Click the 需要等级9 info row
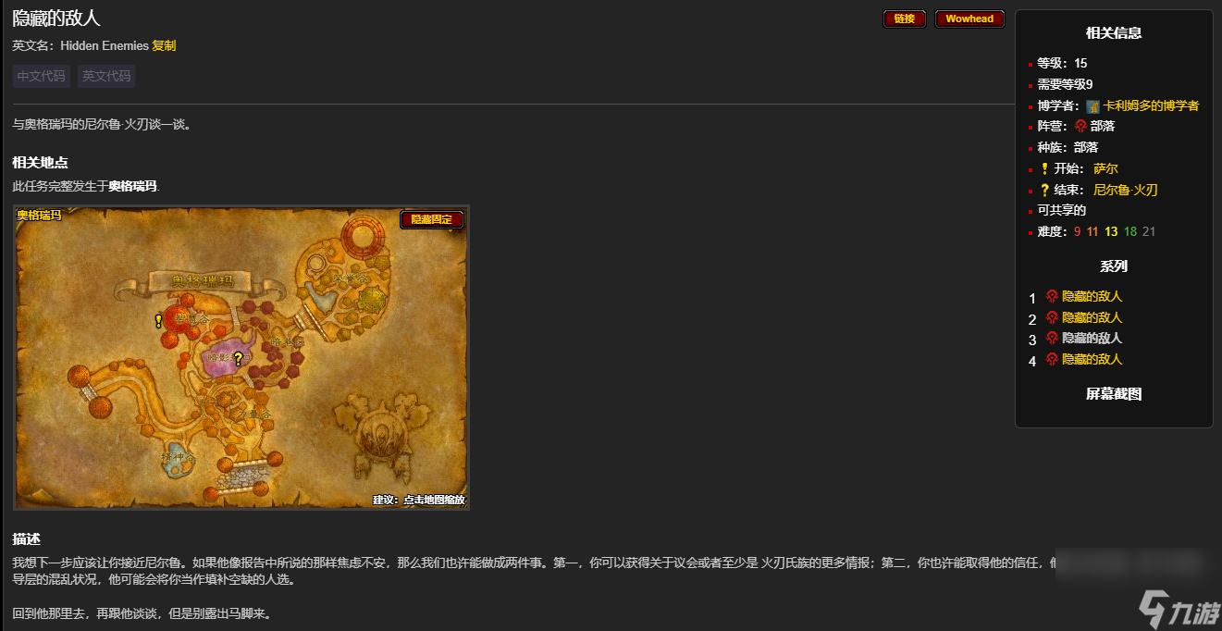1222x631 pixels. (1065, 84)
